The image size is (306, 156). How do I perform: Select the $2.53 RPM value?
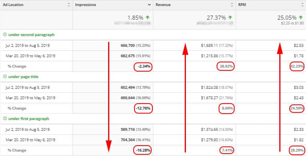(298, 46)
